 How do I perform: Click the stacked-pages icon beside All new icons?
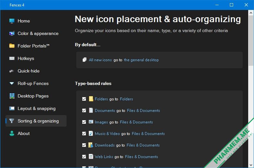84,60
